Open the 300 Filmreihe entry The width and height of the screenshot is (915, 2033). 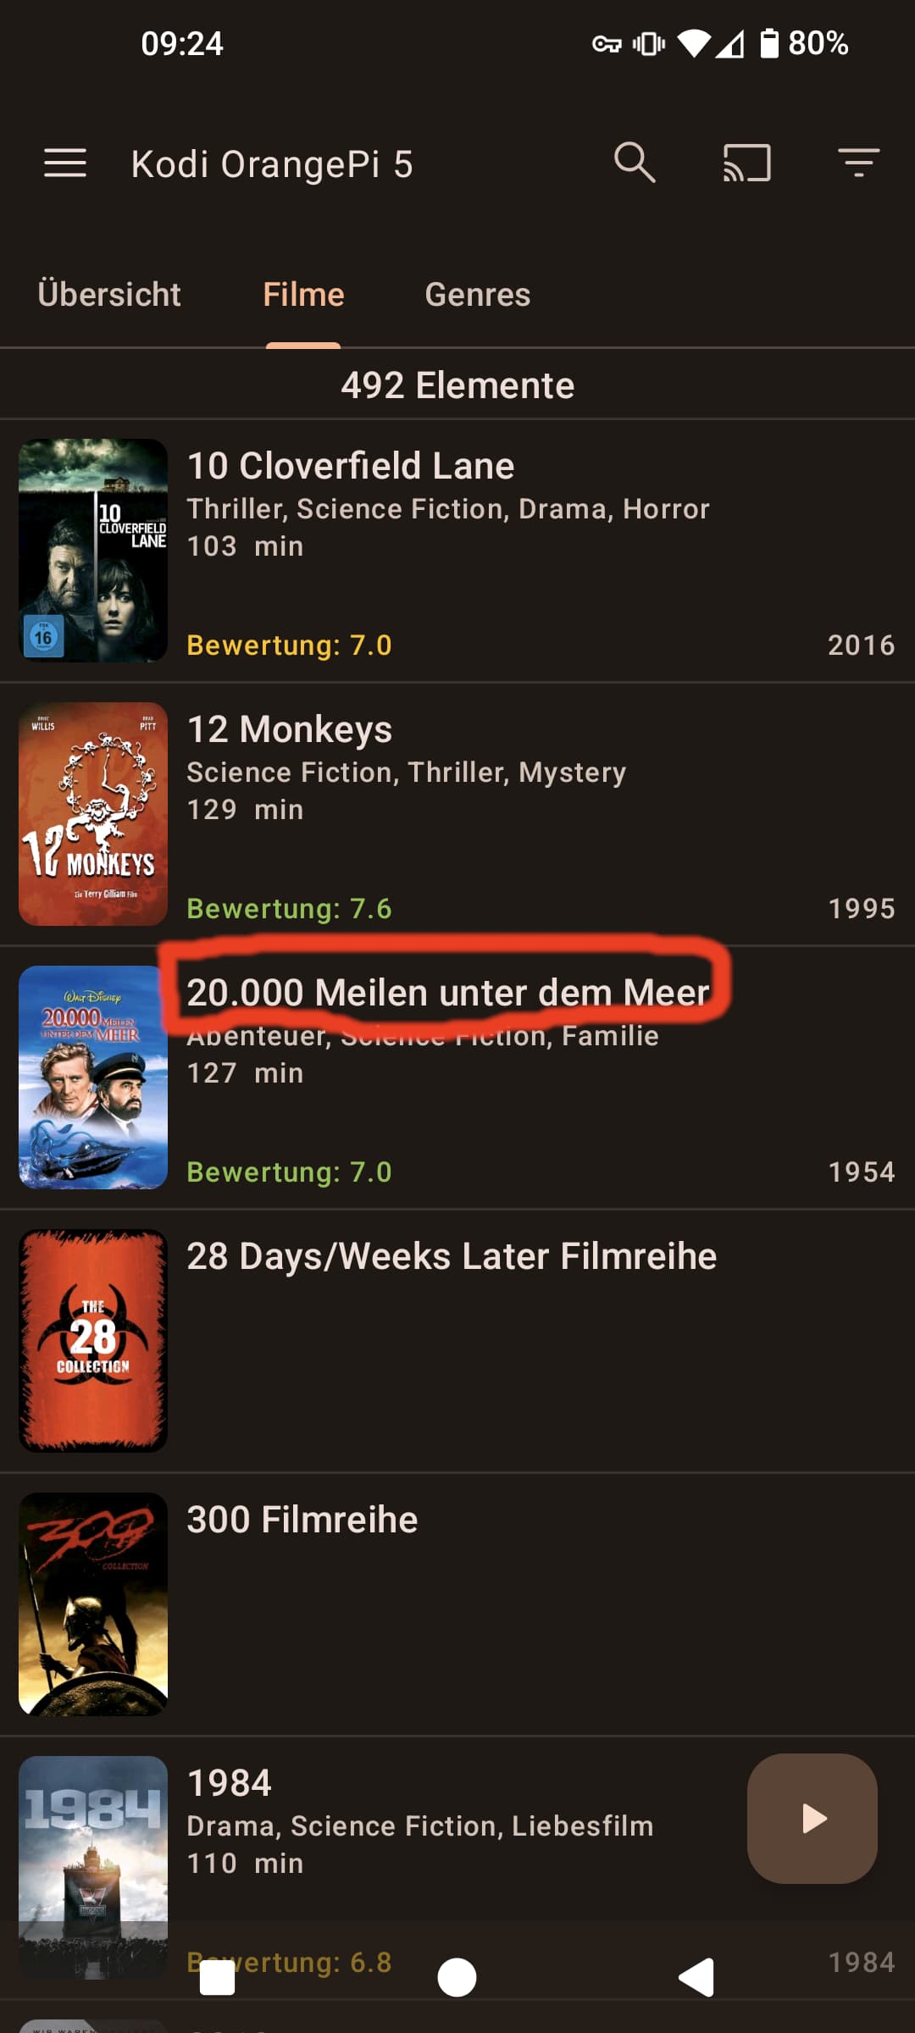457,1604
